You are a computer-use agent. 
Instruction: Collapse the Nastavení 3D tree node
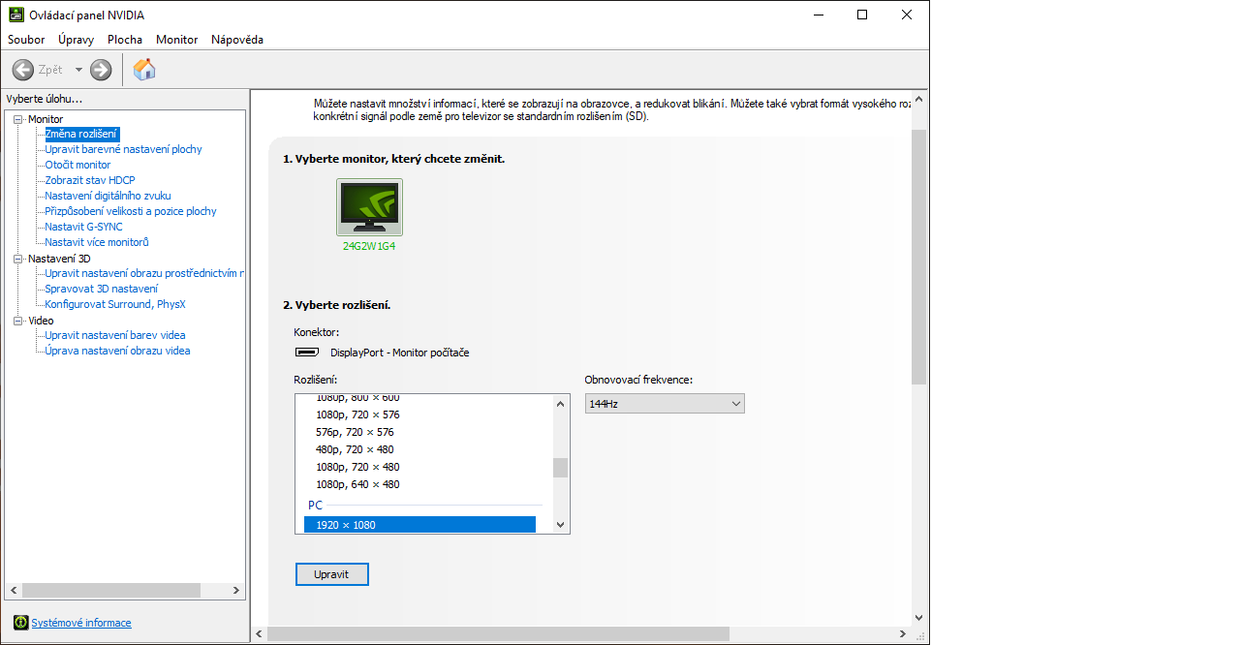17,259
